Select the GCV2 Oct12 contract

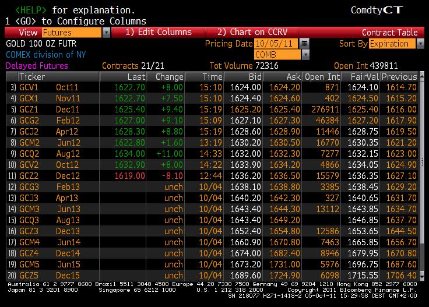(212, 165)
